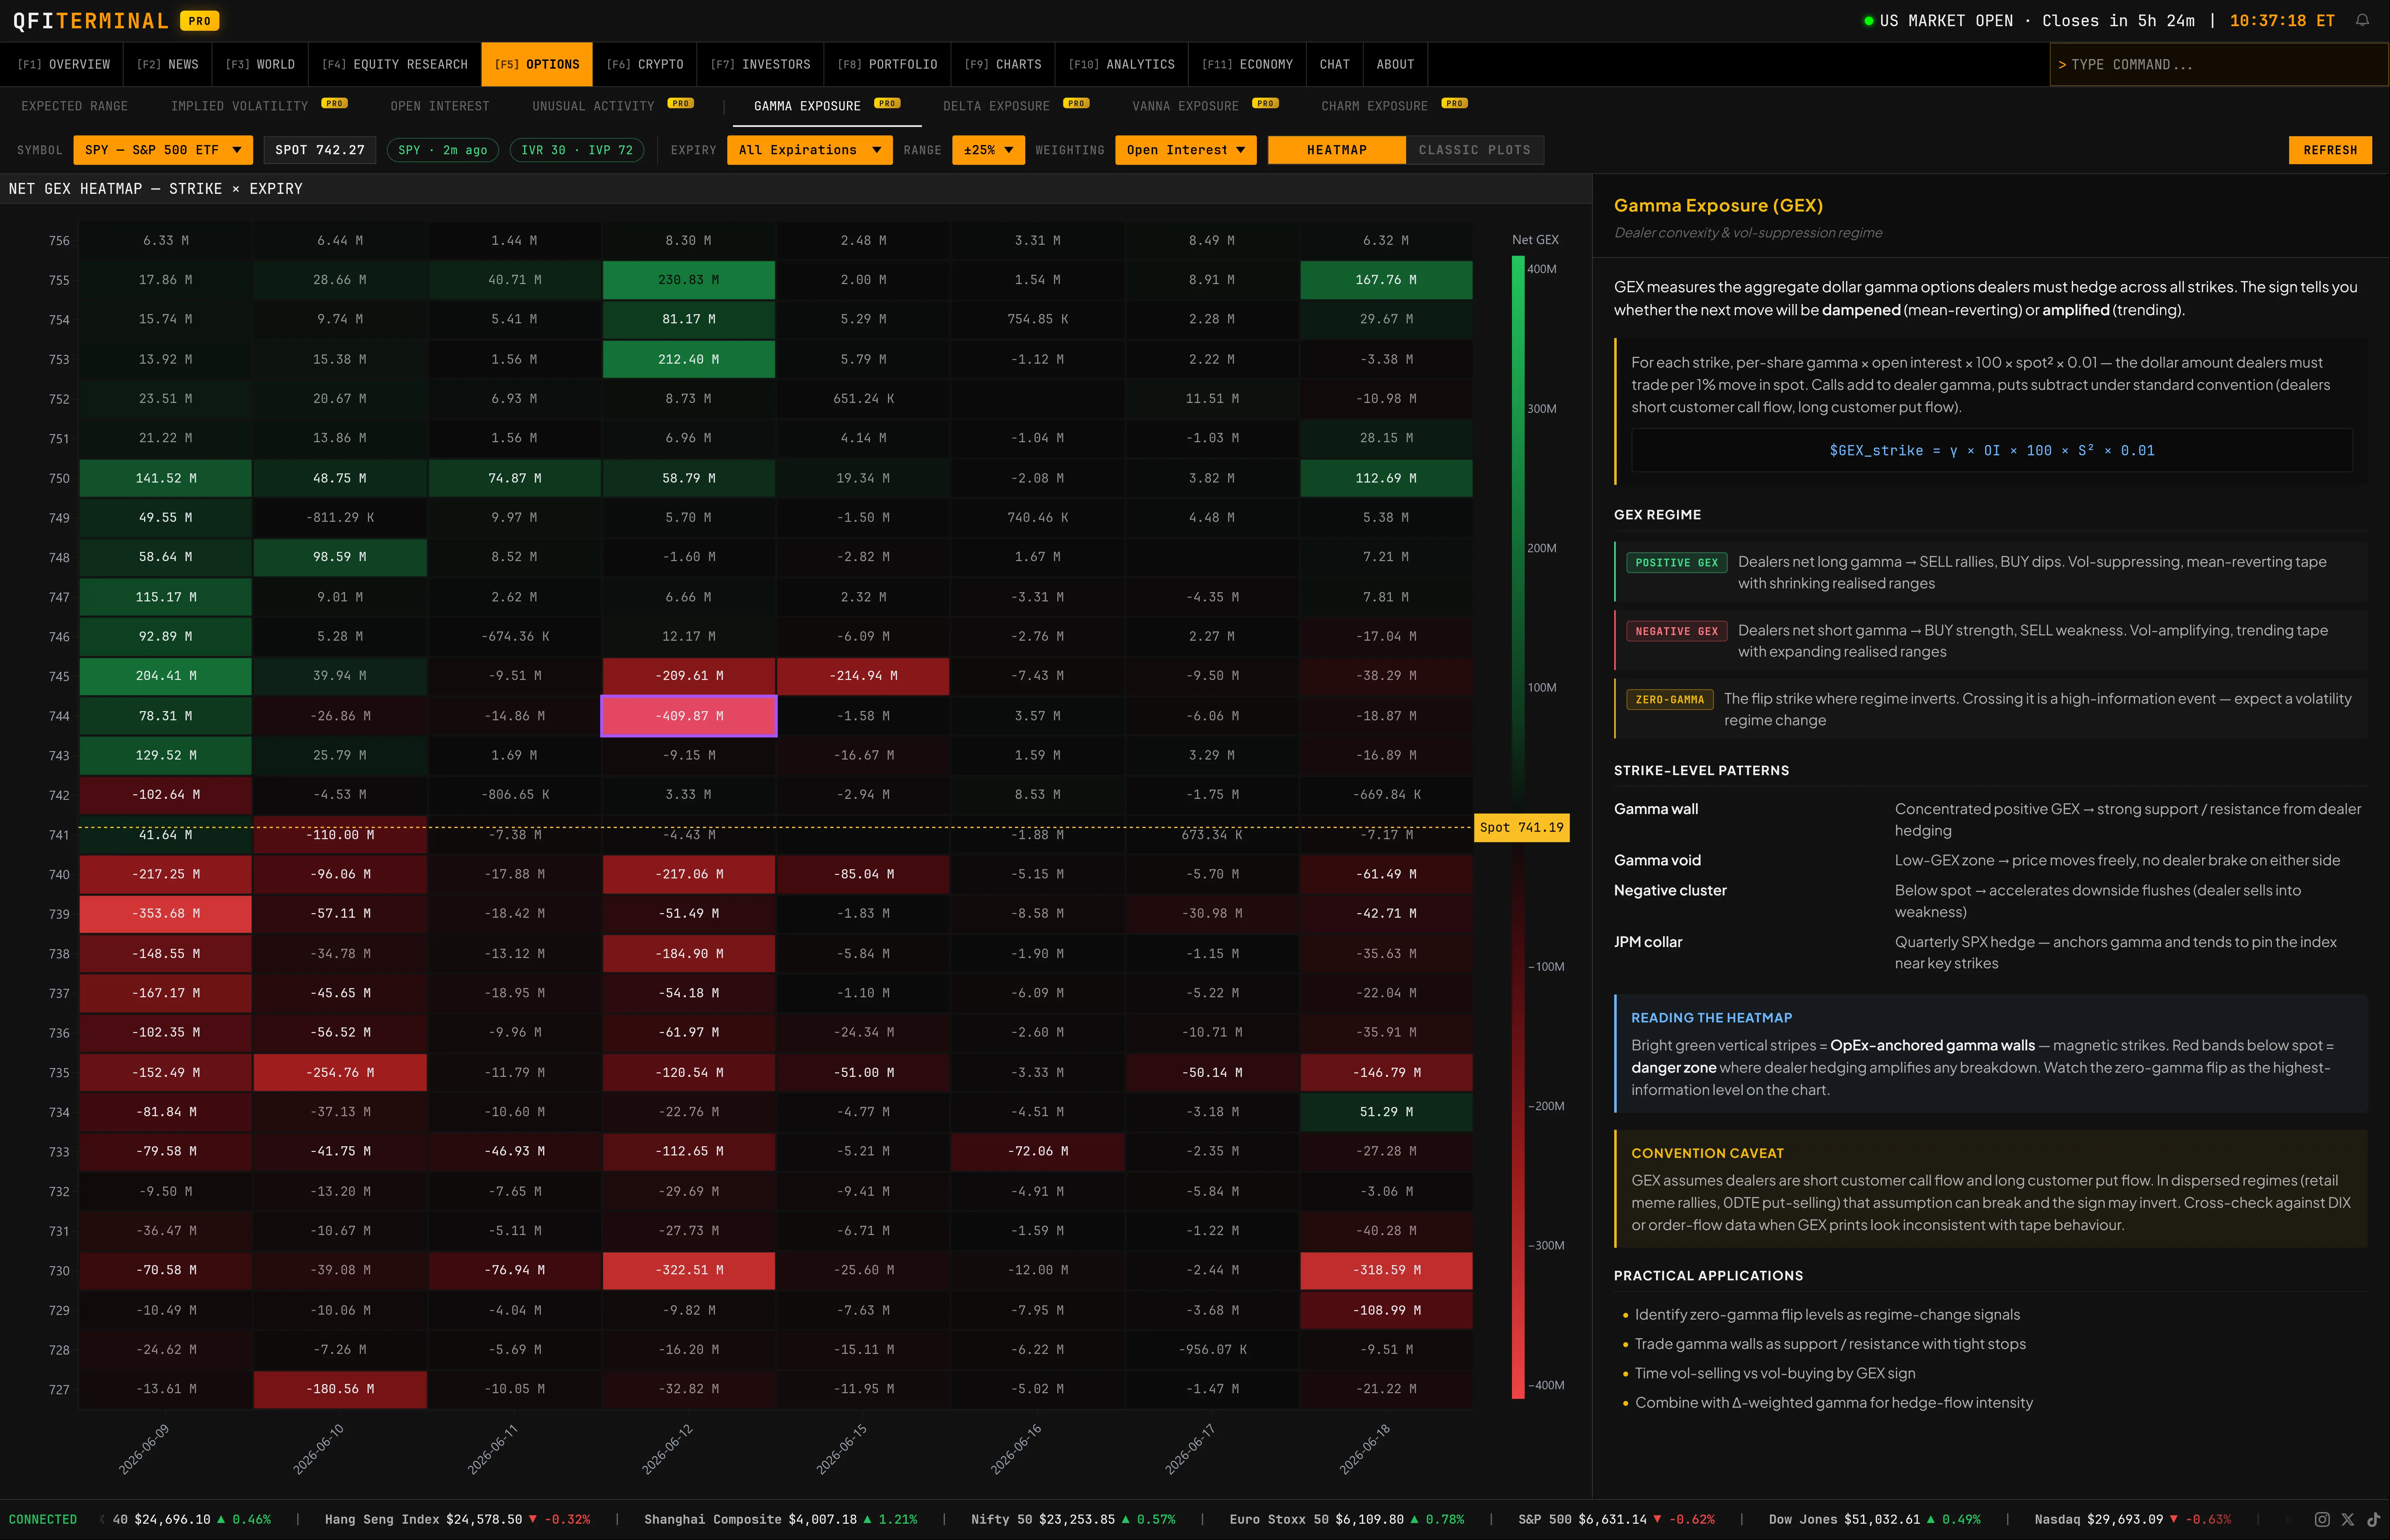Click the PRO badge on Charm Exposure
The height and width of the screenshot is (1540, 2390).
click(1455, 103)
